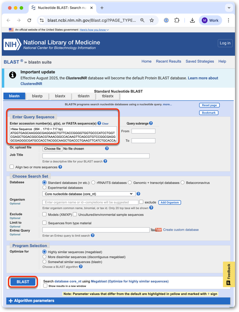Image resolution: width=239 pixels, height=312 pixels.
Task: Open Recent Results in BLAST menu
Action: tap(168, 61)
